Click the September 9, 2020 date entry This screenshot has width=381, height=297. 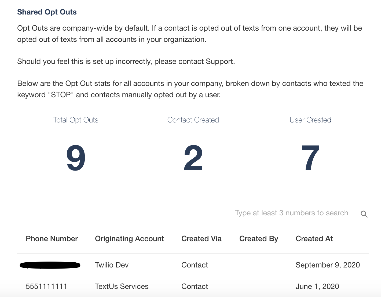[328, 265]
